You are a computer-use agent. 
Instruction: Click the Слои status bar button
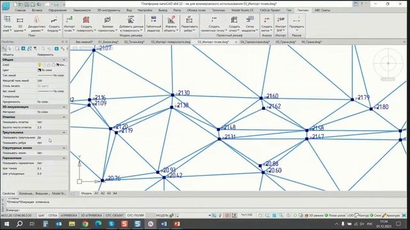(375, 215)
